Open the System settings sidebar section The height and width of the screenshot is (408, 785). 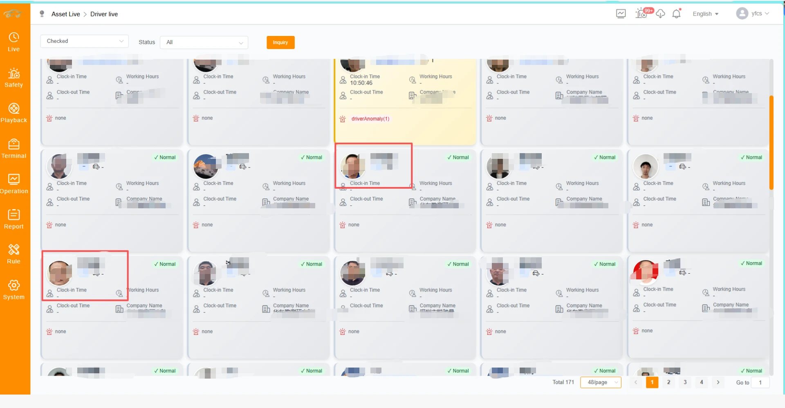coord(14,290)
